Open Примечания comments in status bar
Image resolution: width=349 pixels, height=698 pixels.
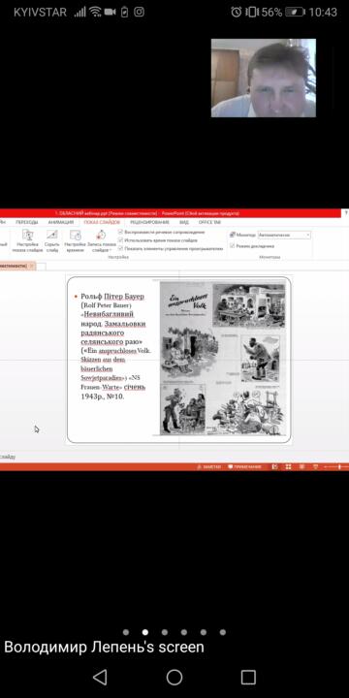[245, 466]
